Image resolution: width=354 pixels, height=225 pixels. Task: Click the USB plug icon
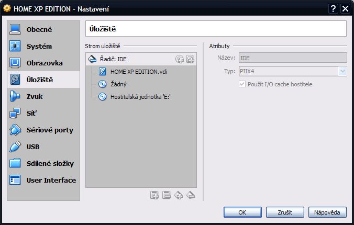point(15,147)
